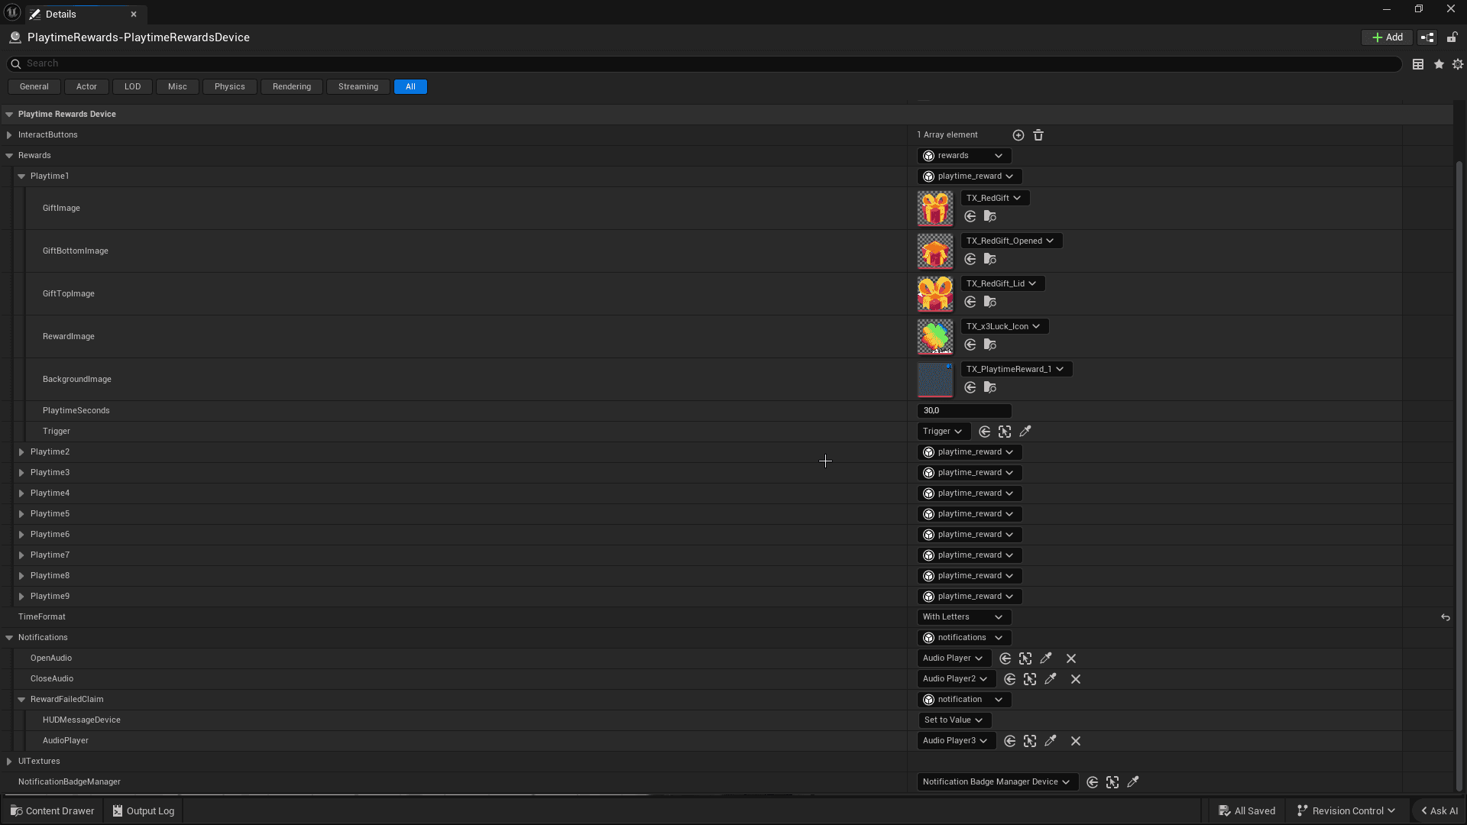Select the Physics filter tab

229,87
